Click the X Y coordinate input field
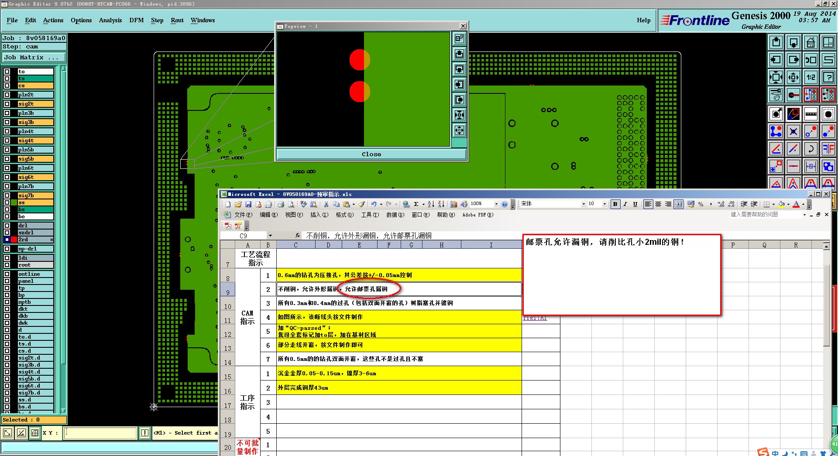This screenshot has width=838, height=456. click(101, 433)
